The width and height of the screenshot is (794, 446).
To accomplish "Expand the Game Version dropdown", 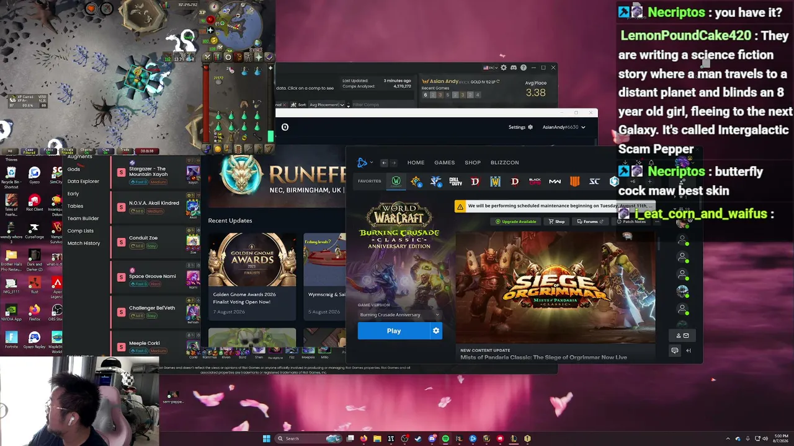I will coord(399,315).
